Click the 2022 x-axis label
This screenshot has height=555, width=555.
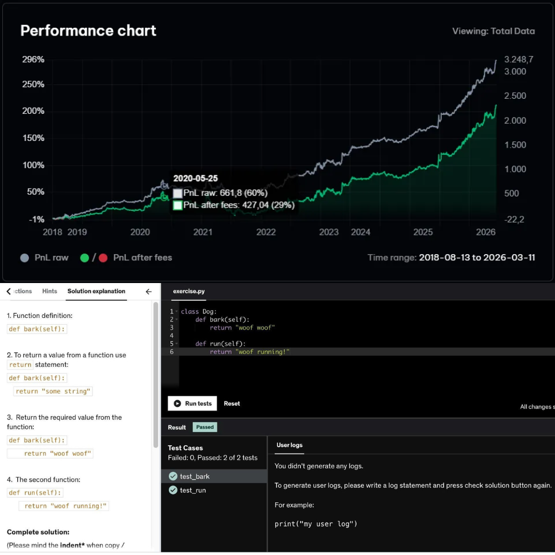(x=266, y=232)
